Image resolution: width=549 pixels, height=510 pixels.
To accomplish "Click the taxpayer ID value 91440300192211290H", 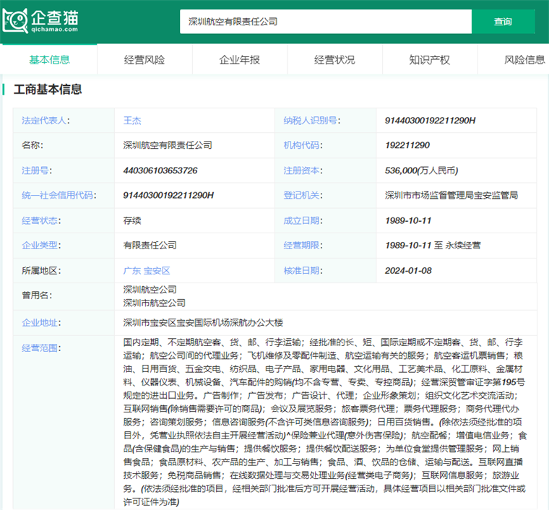I will [431, 121].
